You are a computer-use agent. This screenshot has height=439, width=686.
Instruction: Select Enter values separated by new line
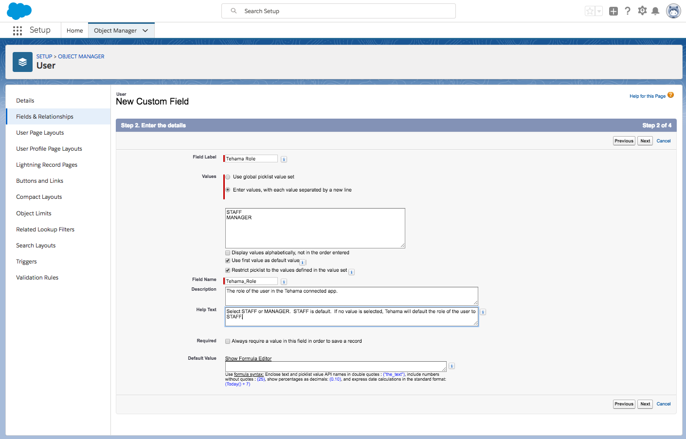coord(228,190)
